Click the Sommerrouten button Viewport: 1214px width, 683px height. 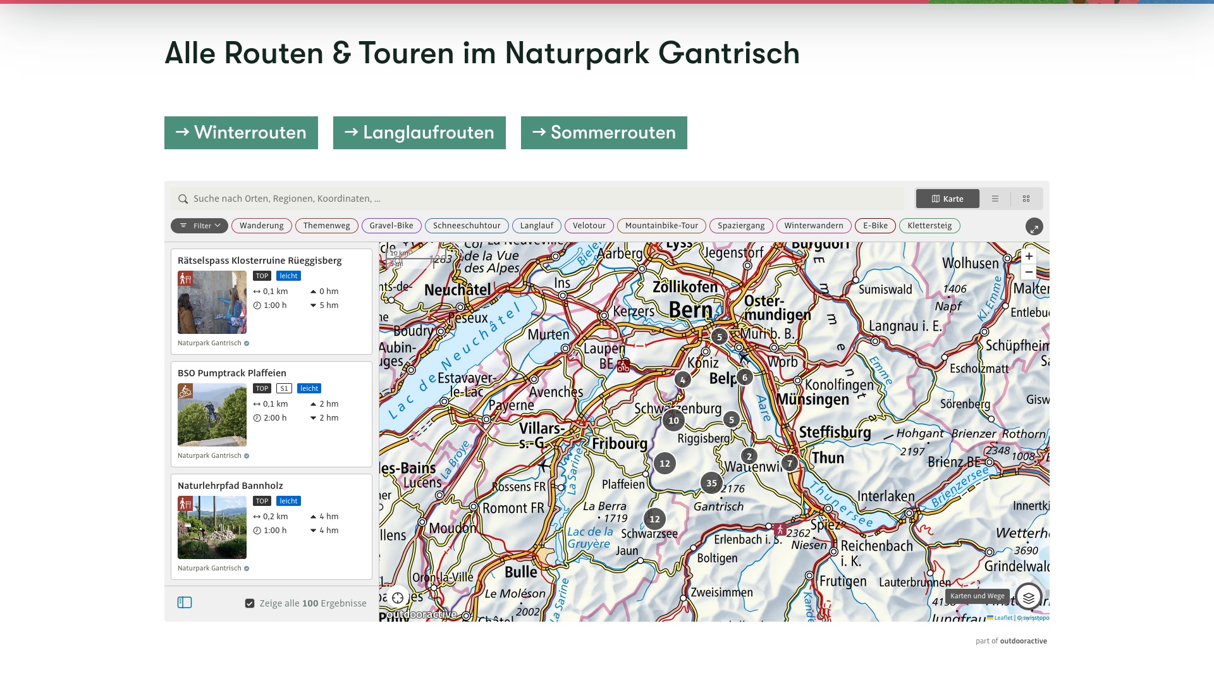click(x=604, y=133)
